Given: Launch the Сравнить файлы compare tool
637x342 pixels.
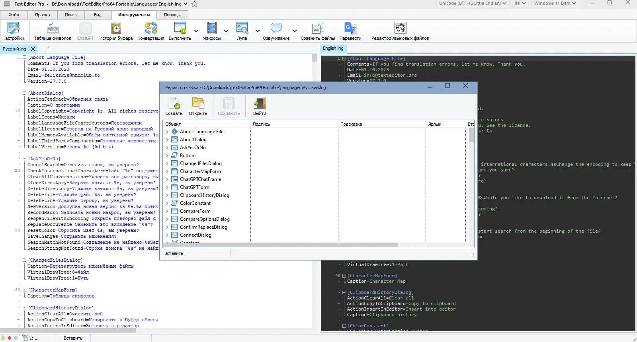Looking at the screenshot, I should click(x=318, y=31).
